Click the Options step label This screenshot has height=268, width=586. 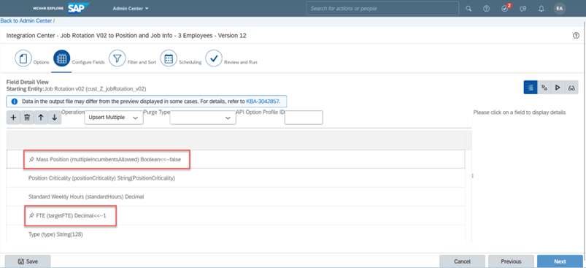(x=42, y=62)
